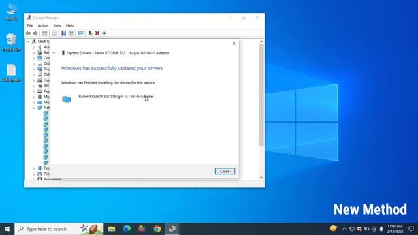
Task: Click scrollbar up arrow in Device Manager
Action: click(x=261, y=42)
